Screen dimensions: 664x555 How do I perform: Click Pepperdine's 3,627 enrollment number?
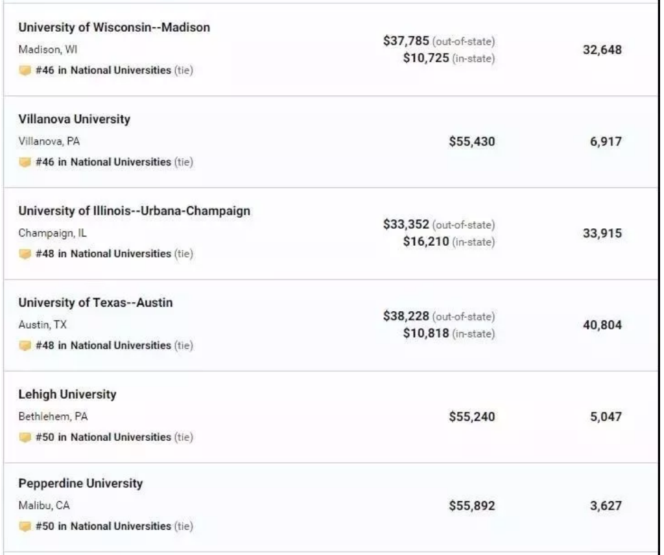(x=606, y=506)
